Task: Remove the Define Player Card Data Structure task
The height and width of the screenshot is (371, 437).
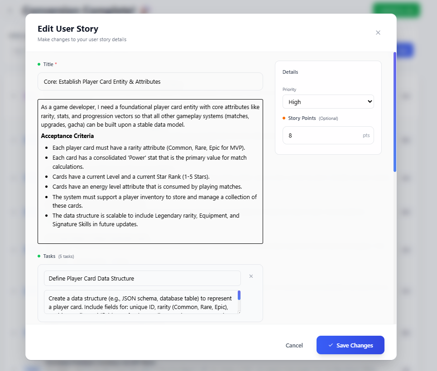Action: [x=251, y=276]
